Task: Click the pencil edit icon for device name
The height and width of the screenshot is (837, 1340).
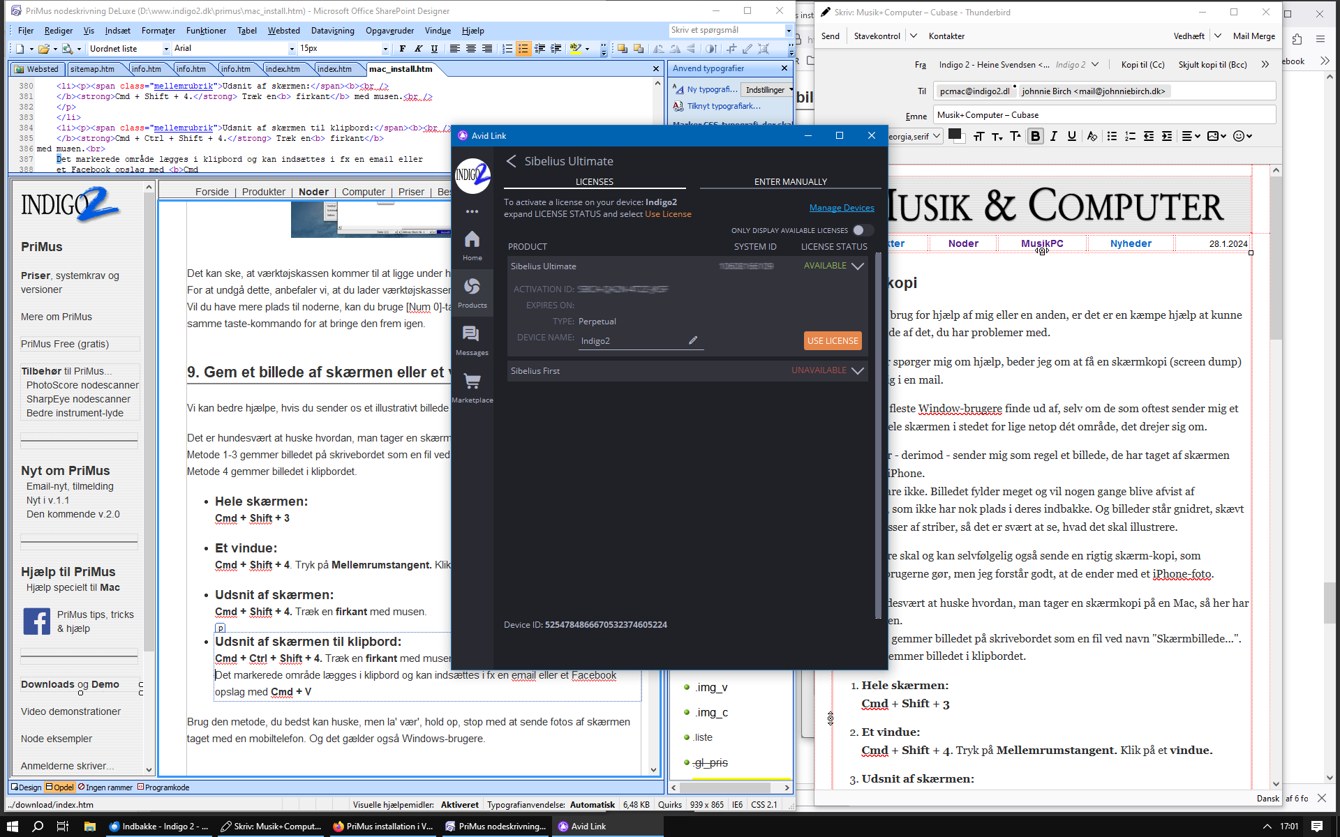Action: pyautogui.click(x=693, y=340)
